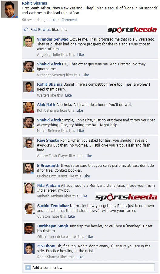This screenshot has height=274, width=160.
Task: Click the thumbs-up icon beside Fast Bowlers
Action: (x=26, y=29)
